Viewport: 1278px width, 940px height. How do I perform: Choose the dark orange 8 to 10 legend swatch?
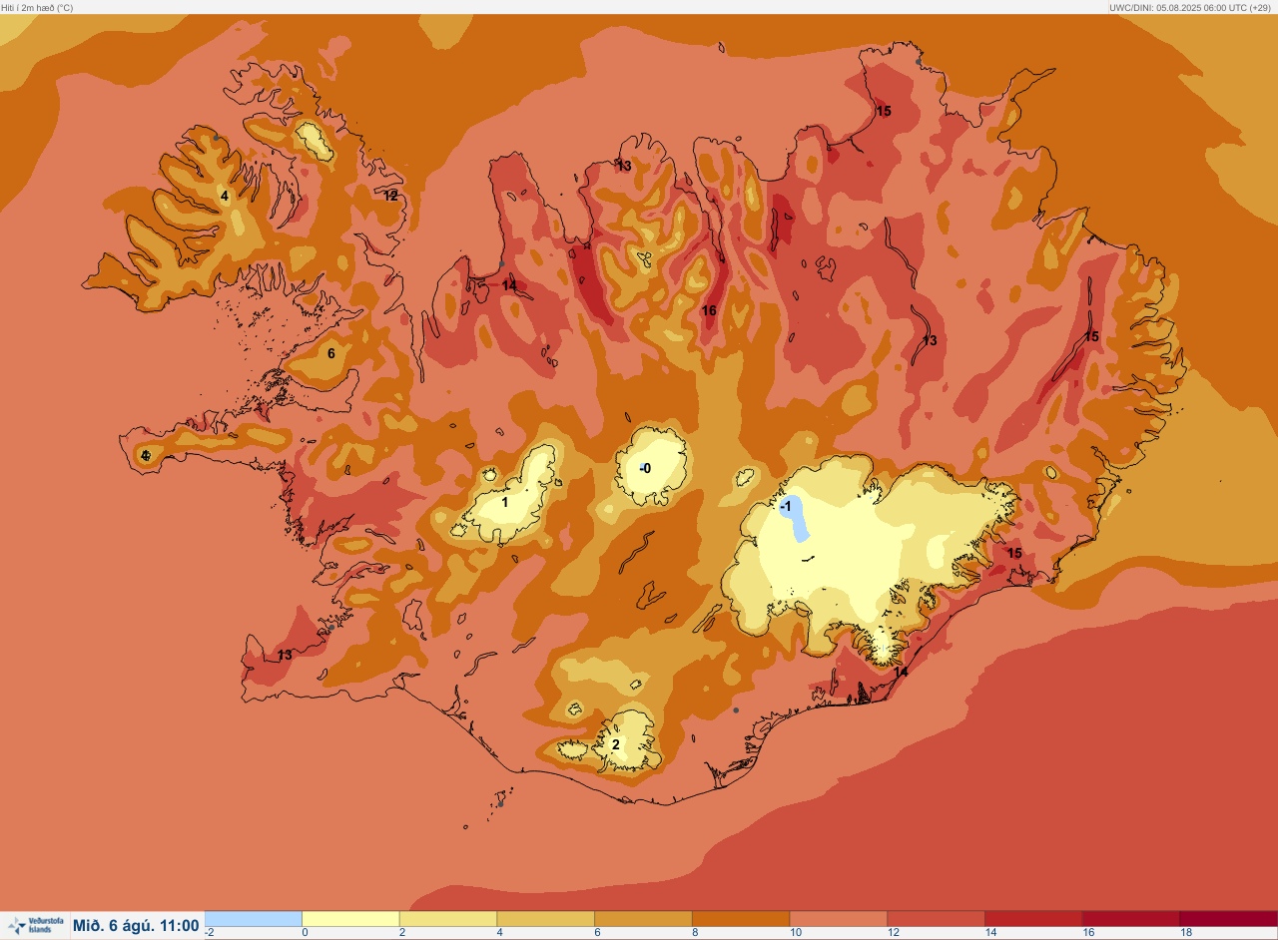click(x=741, y=918)
